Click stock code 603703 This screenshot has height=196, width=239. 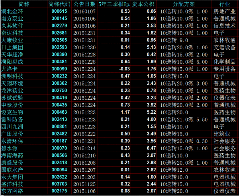click(x=59, y=184)
